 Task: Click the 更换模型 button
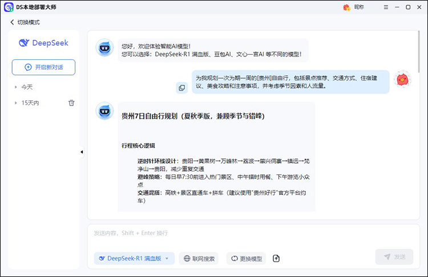coord(246,258)
